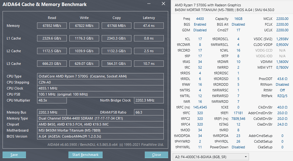
Task: Close AIDA64 window with X icon
Action: 163,3
